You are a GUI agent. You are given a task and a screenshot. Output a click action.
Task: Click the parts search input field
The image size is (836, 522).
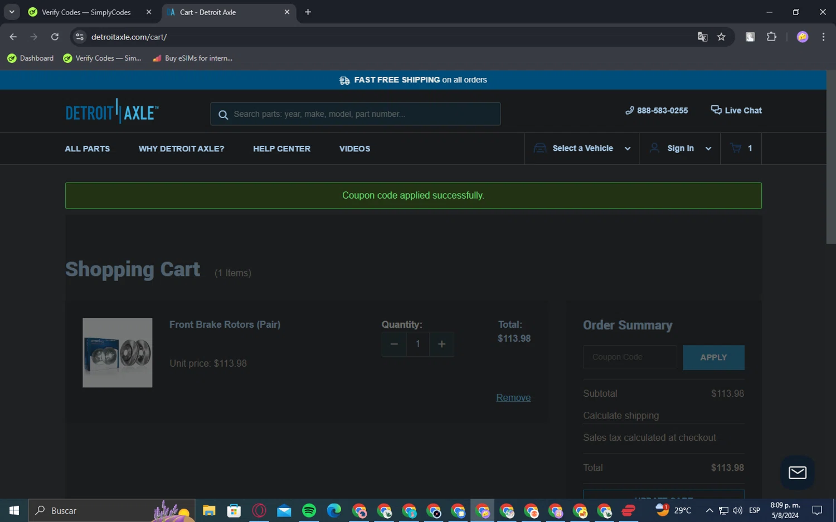[x=356, y=114]
